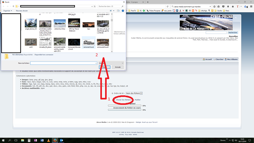The image size is (254, 143).
Task: Toggle the preview pane icon in the dialog
Action: pyautogui.click(x=118, y=11)
